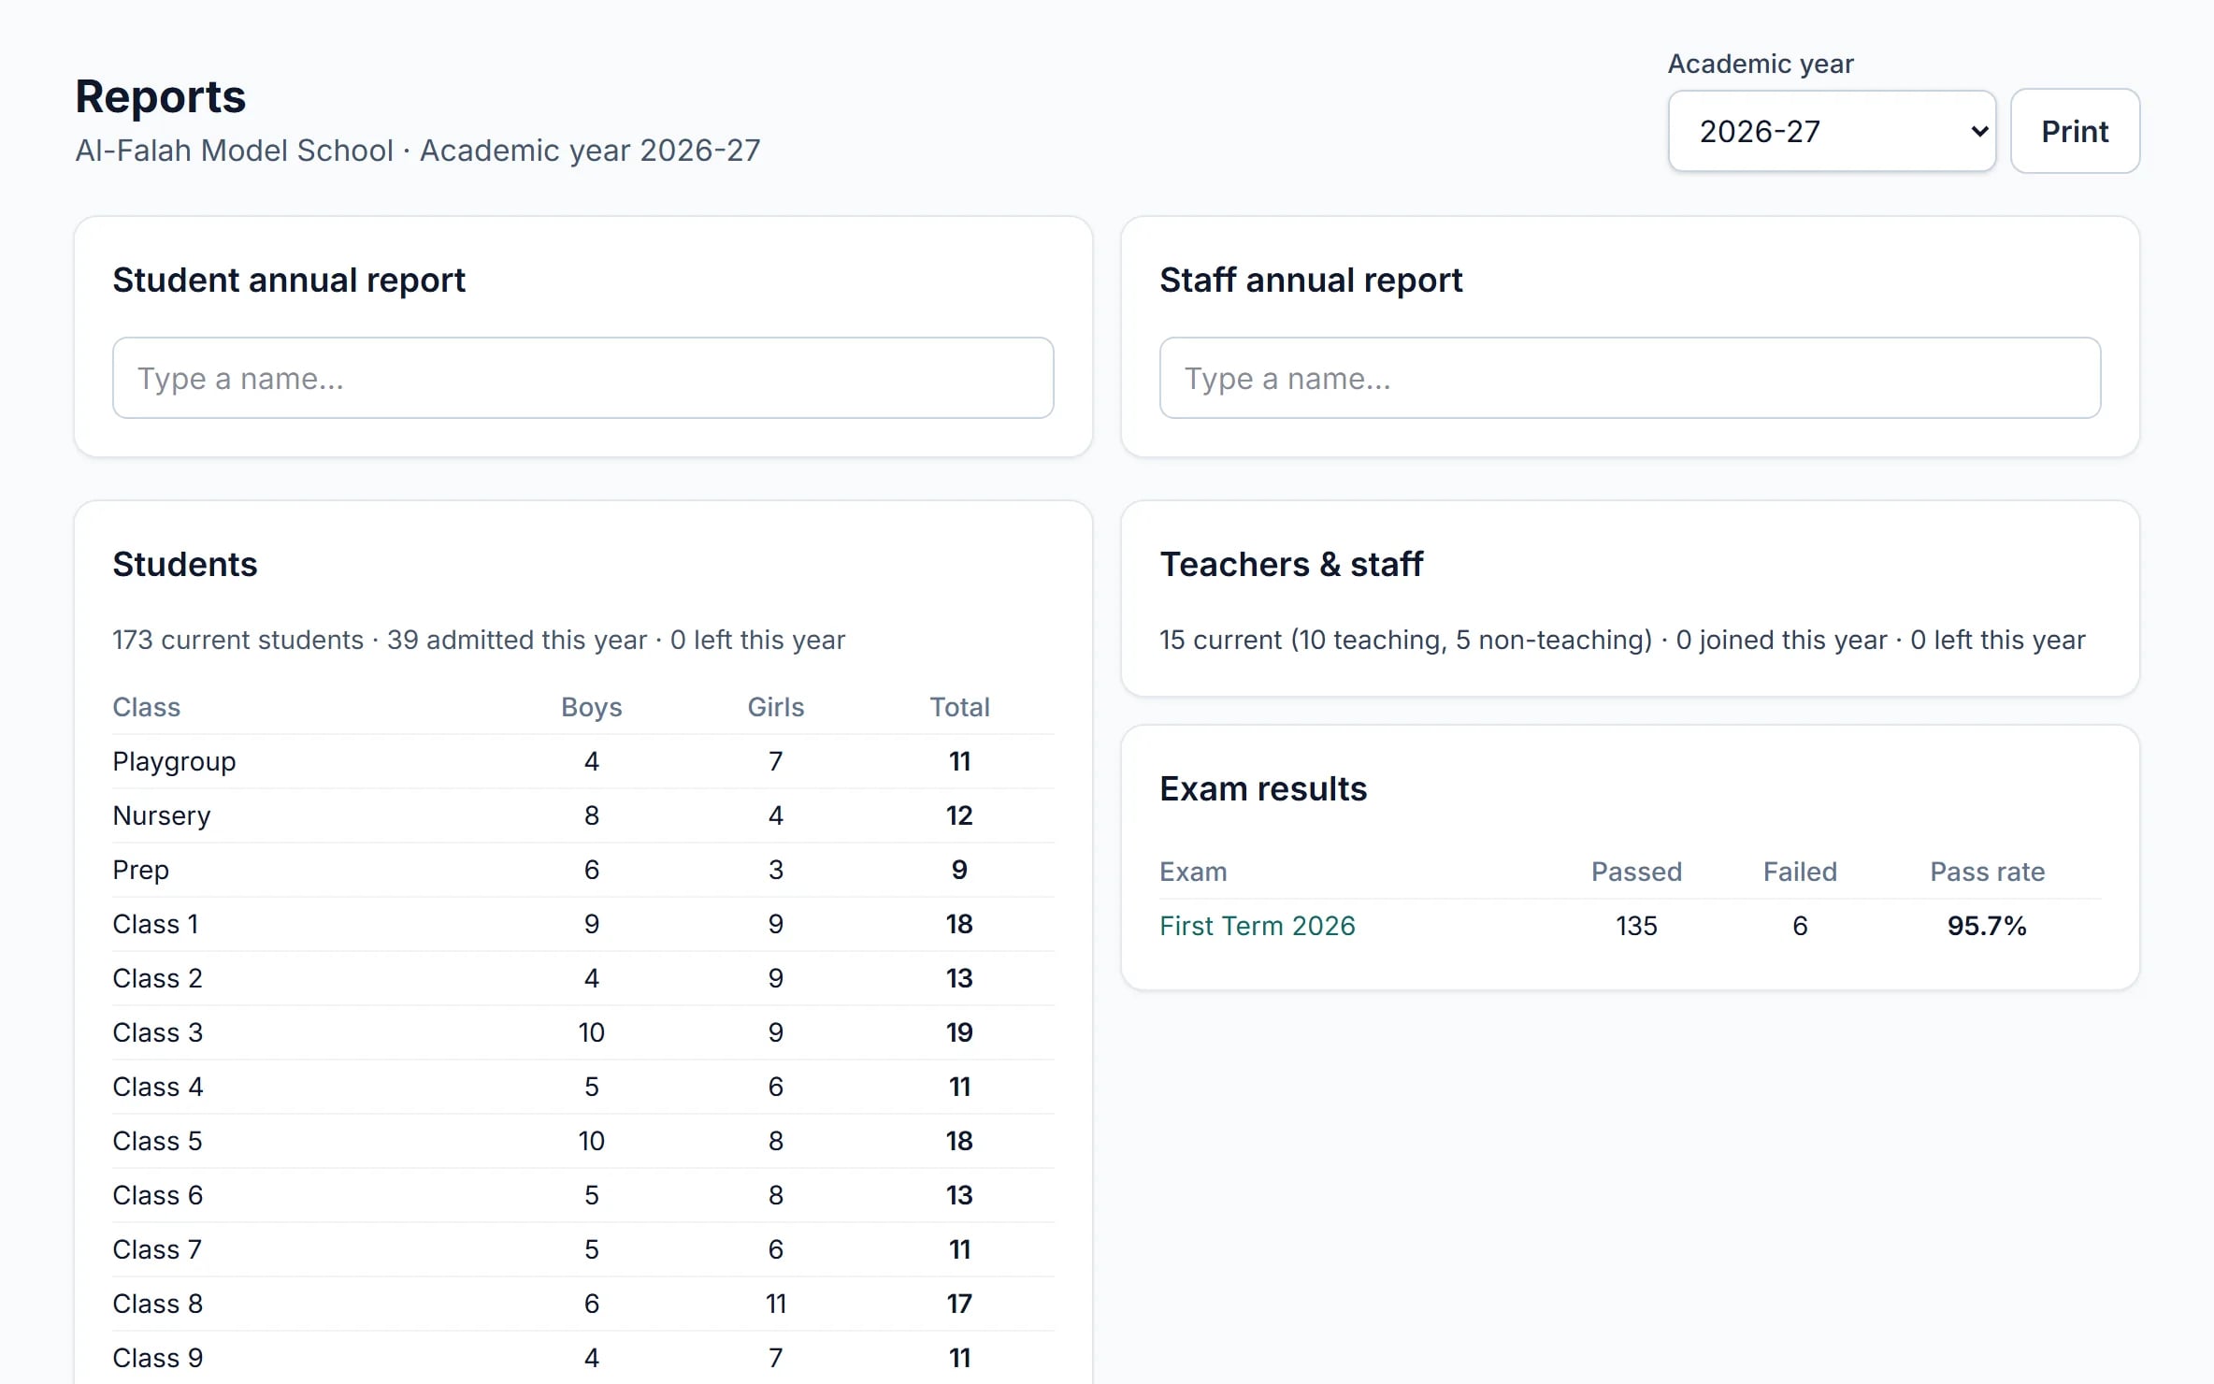Click the Students section heading

tap(184, 564)
